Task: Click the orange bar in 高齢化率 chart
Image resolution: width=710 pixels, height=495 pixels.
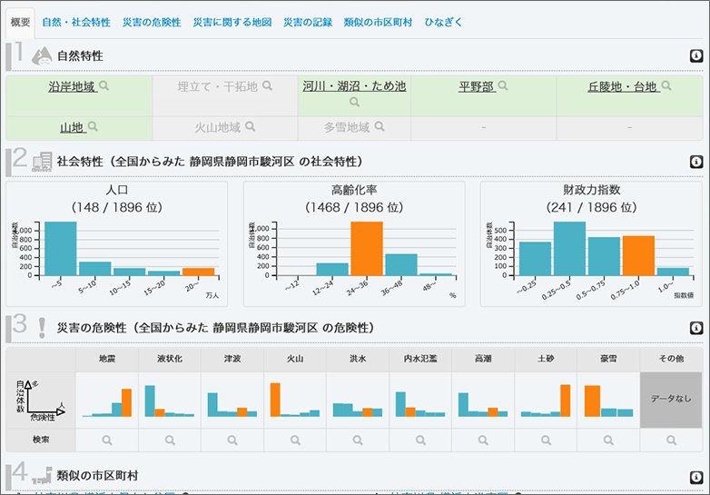Action: pos(367,248)
